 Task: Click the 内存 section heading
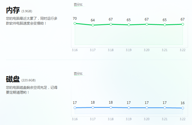pos(13,11)
